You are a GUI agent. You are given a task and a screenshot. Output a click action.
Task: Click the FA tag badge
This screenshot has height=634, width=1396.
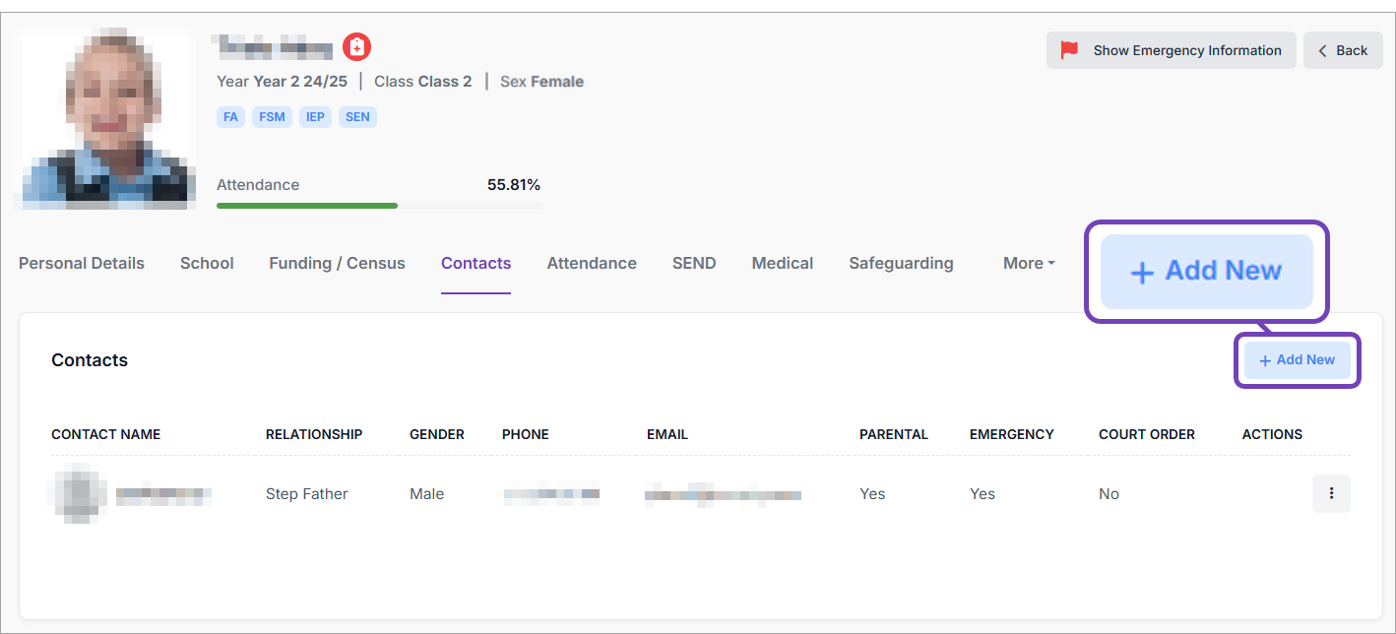coord(230,117)
